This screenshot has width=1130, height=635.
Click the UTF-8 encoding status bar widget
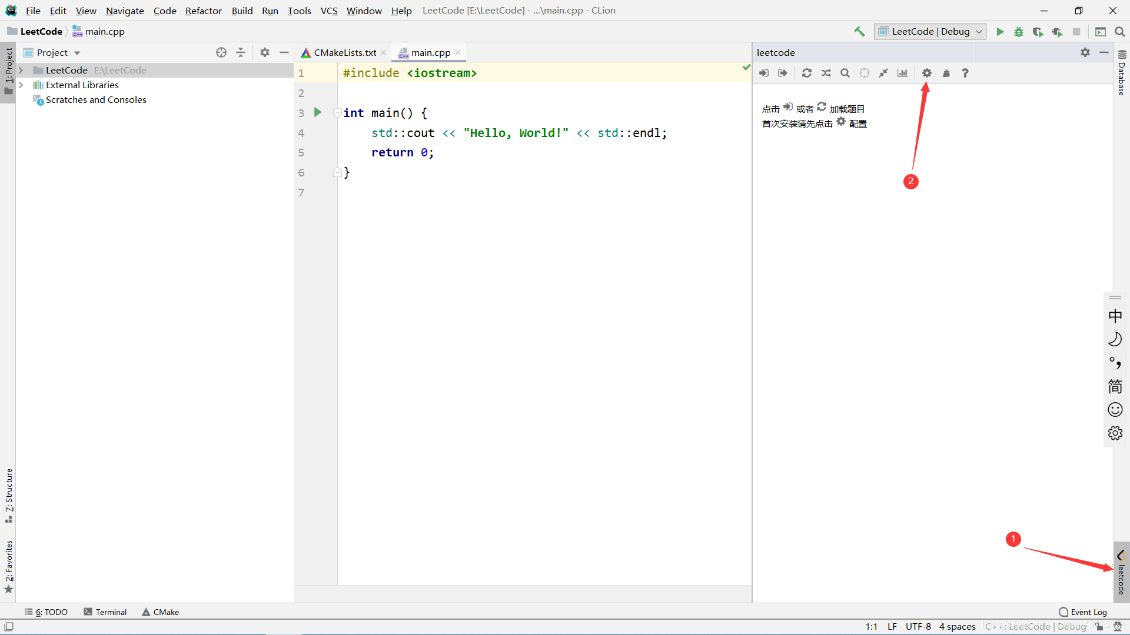pyautogui.click(x=918, y=627)
